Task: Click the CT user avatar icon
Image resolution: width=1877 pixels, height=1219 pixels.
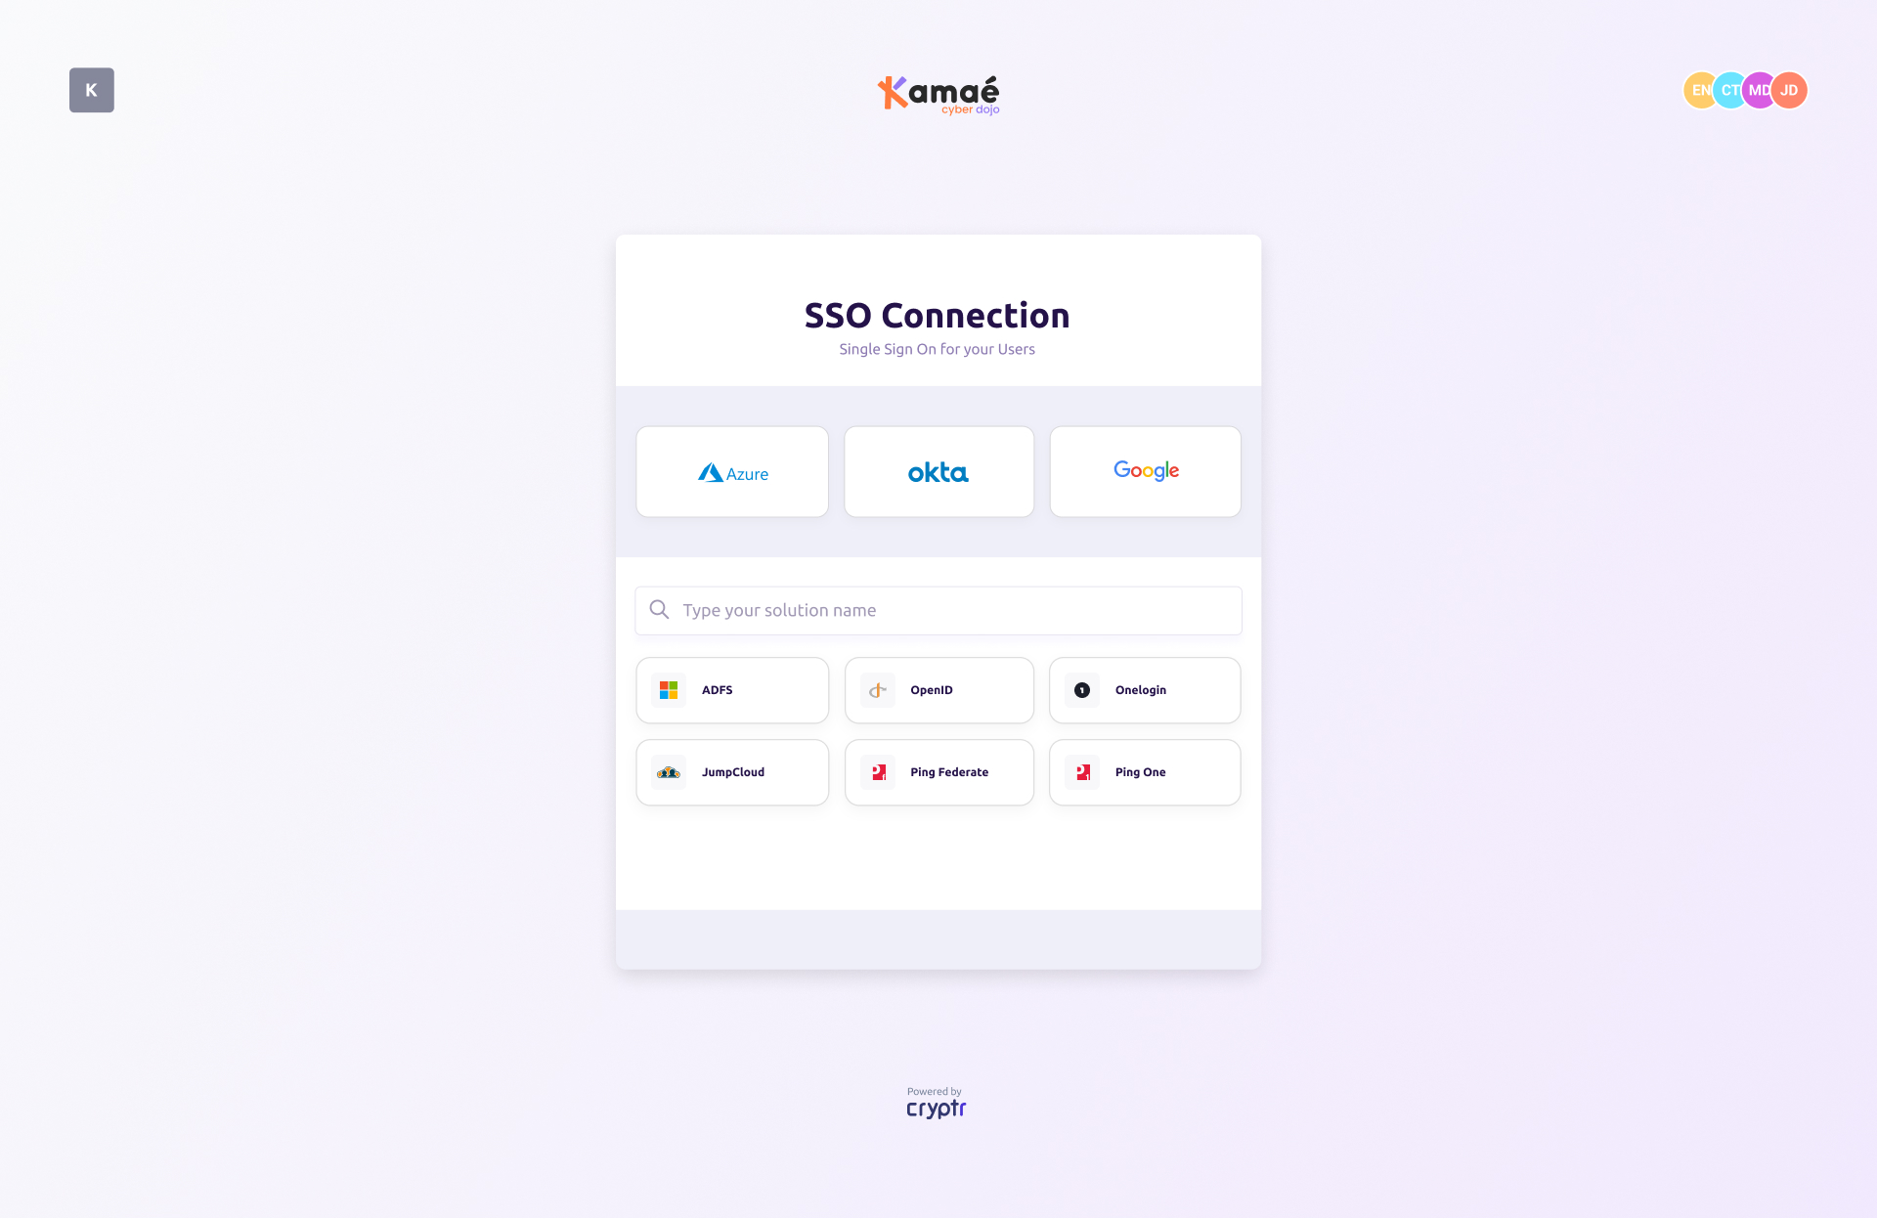Action: tap(1729, 90)
